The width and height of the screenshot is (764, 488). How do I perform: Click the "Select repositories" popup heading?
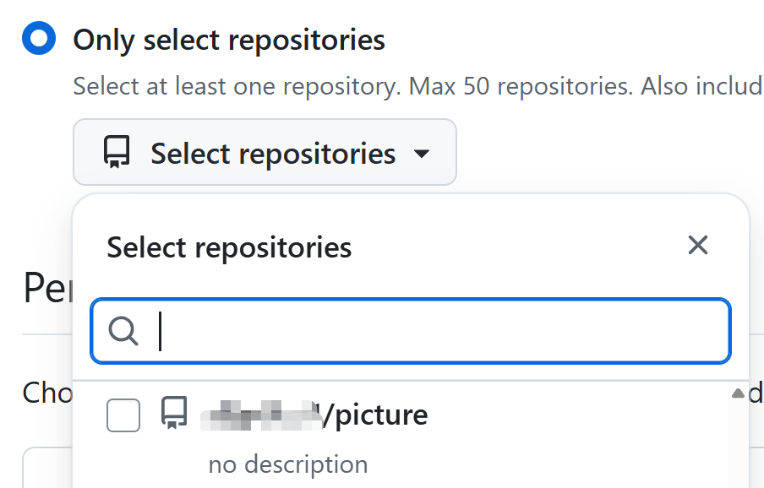(229, 247)
